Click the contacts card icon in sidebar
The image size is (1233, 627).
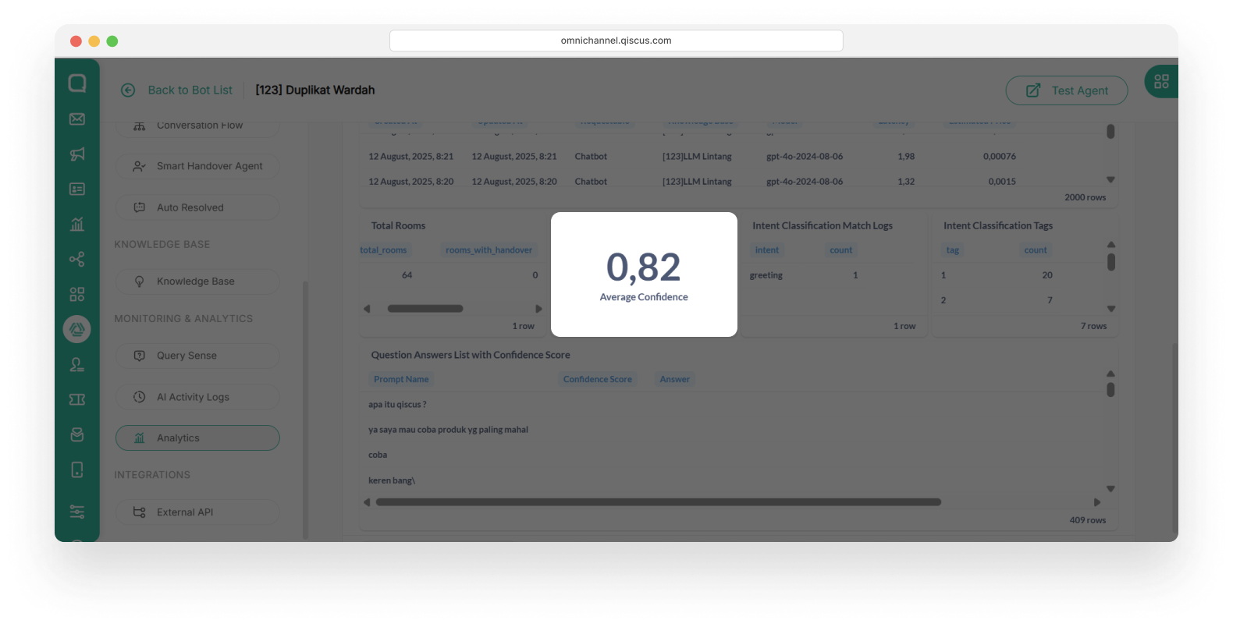pyautogui.click(x=77, y=190)
